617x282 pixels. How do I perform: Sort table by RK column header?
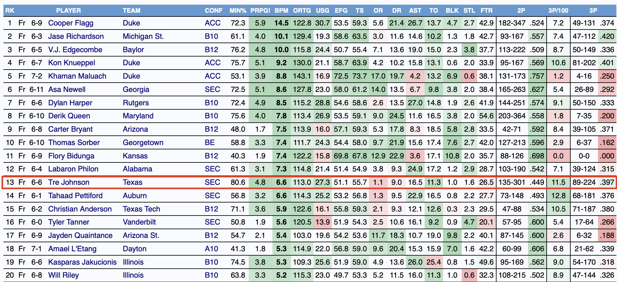point(10,11)
